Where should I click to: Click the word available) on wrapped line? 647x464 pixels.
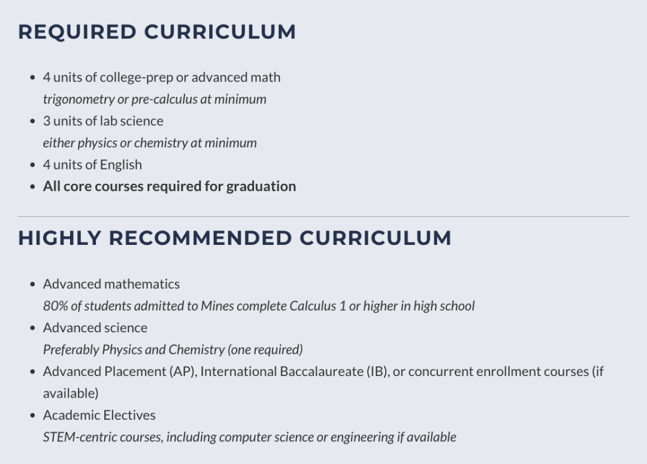click(x=71, y=393)
